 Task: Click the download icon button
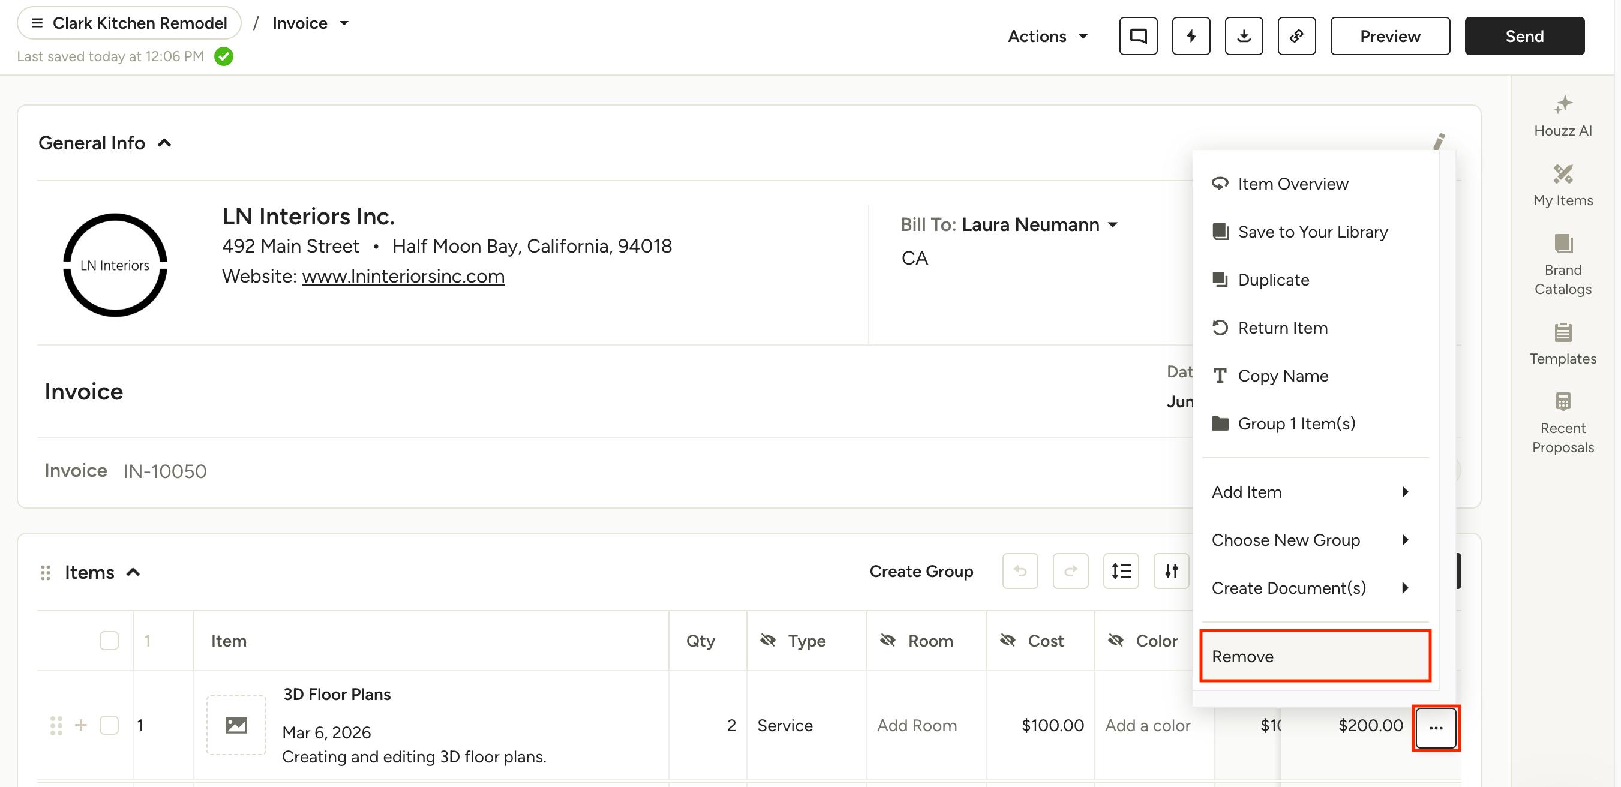(x=1244, y=36)
